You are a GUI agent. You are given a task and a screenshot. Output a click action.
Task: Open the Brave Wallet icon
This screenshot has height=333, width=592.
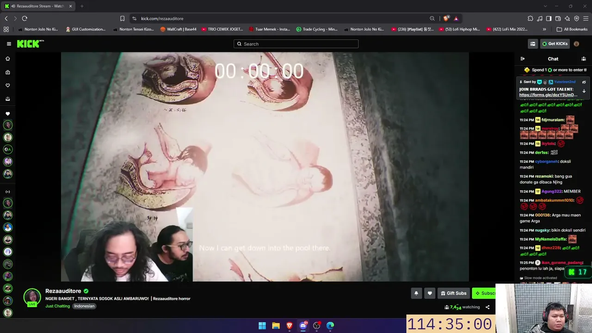click(x=558, y=18)
